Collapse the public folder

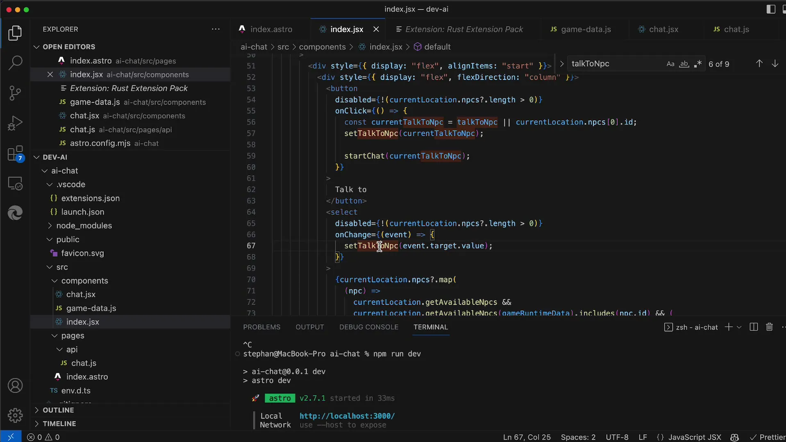[x=68, y=239]
